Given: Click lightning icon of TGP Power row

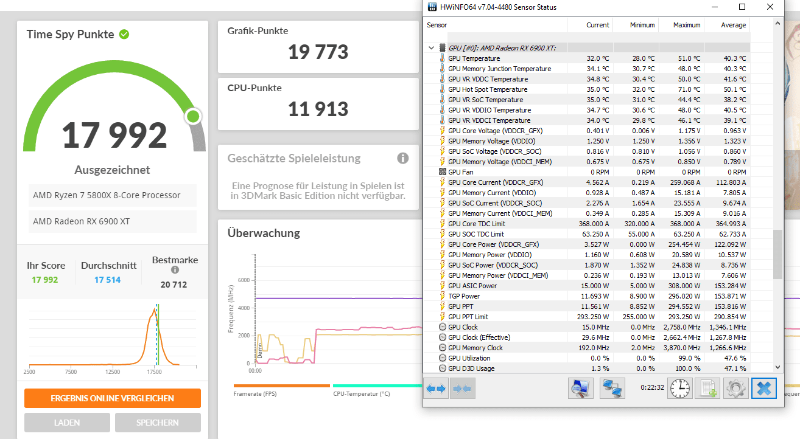Looking at the screenshot, I should (443, 296).
